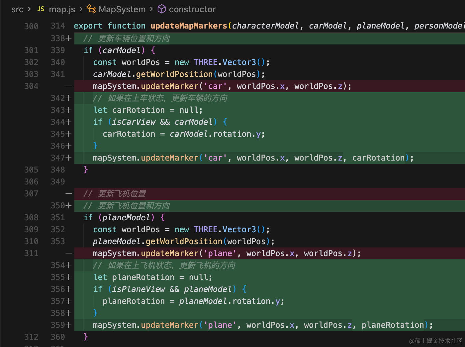Expand breadcrumb chevron after map.js
The height and width of the screenshot is (347, 465).
pos(81,9)
